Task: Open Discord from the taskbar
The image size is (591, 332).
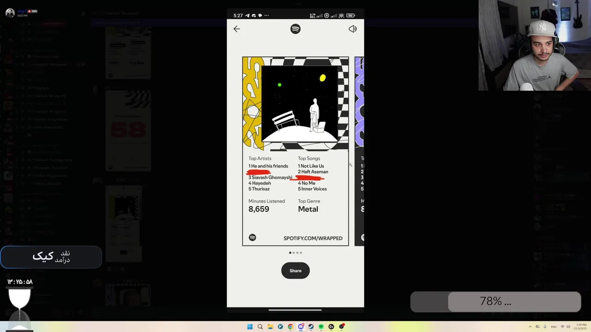Action: (x=301, y=326)
